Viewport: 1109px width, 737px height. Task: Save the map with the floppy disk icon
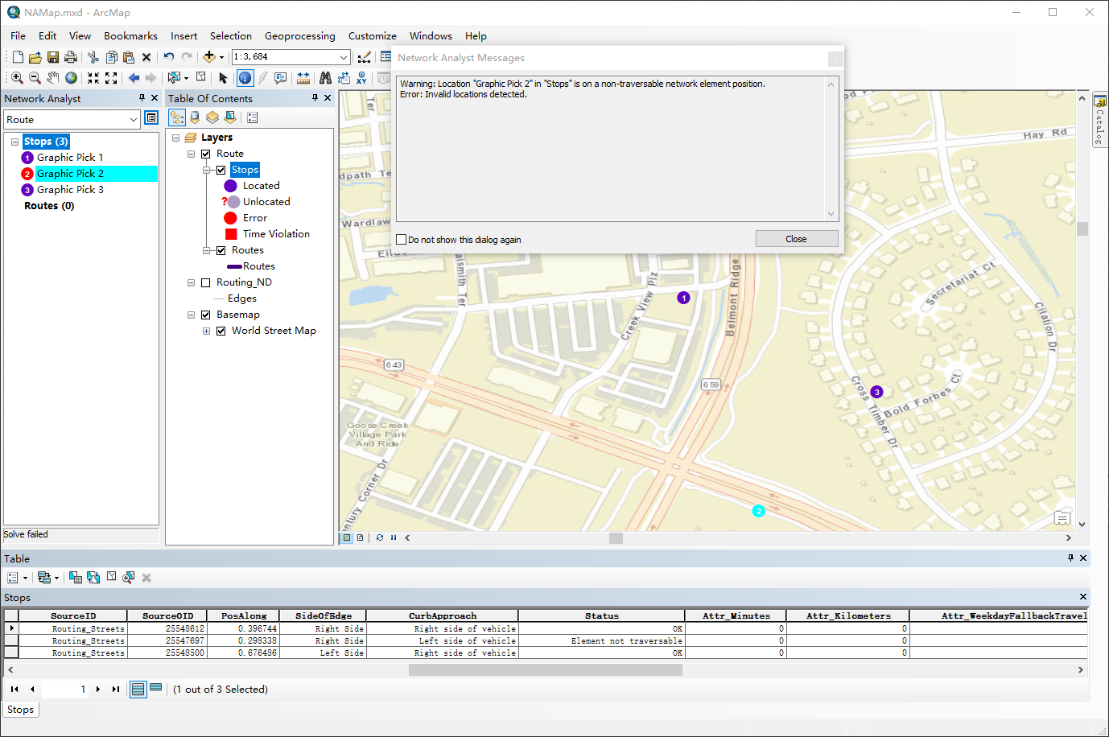[x=53, y=57]
